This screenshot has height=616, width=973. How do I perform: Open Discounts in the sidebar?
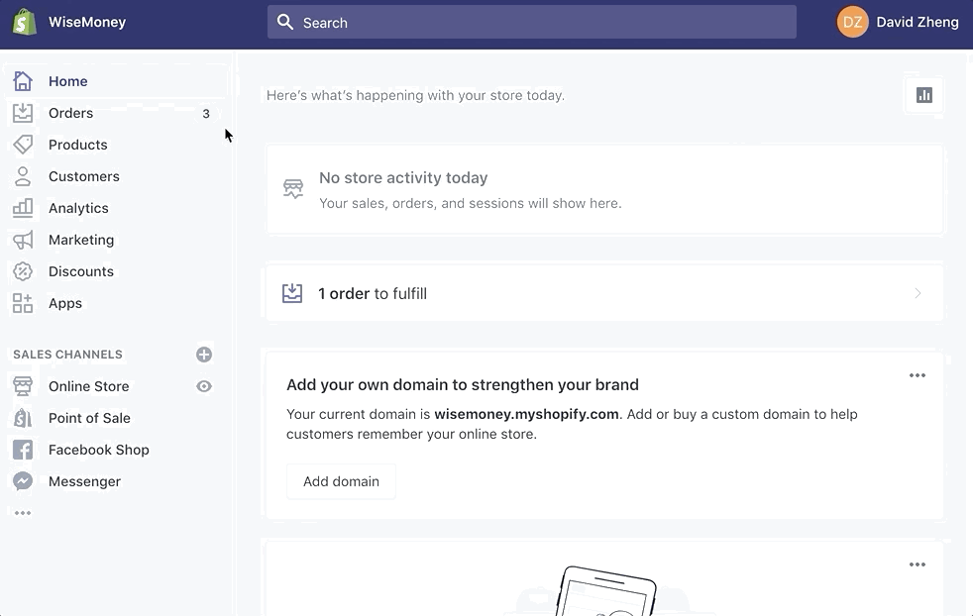pos(80,271)
